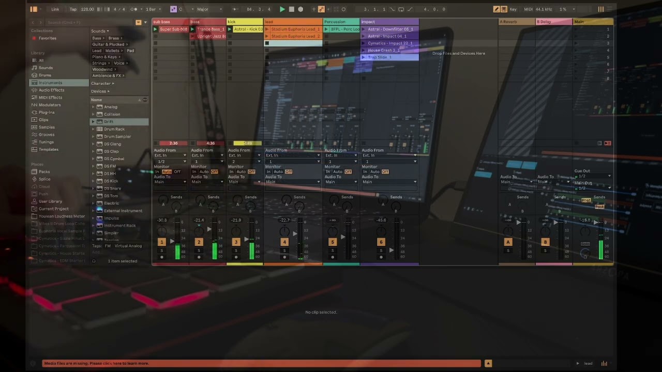The width and height of the screenshot is (662, 372).
Task: Select the Pad sound tag
Action: (130, 51)
